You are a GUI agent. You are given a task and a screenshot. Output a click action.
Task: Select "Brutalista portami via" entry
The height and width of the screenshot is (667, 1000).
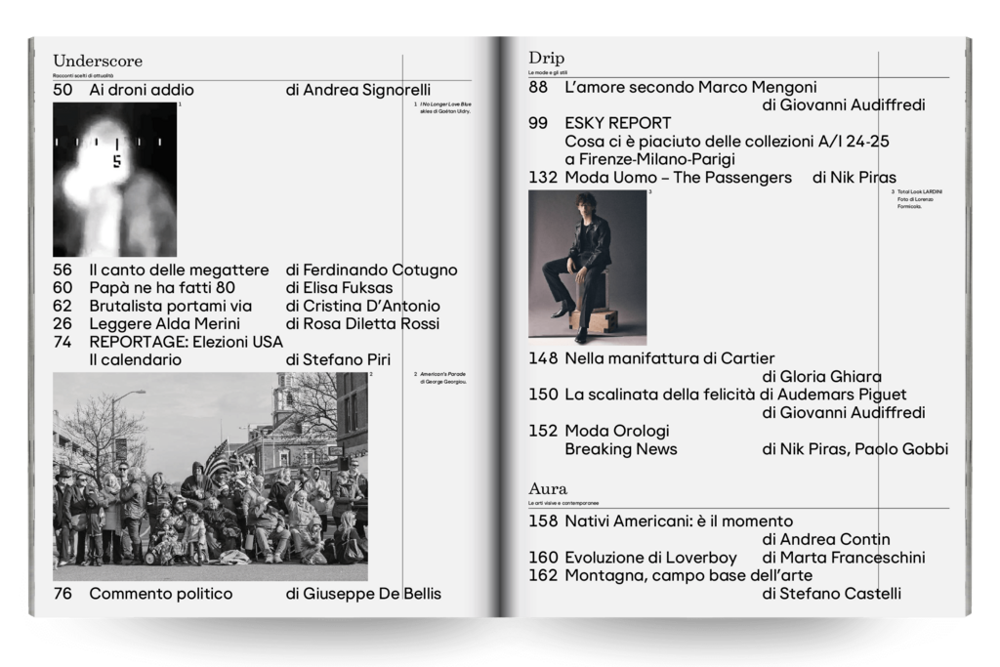(x=164, y=306)
